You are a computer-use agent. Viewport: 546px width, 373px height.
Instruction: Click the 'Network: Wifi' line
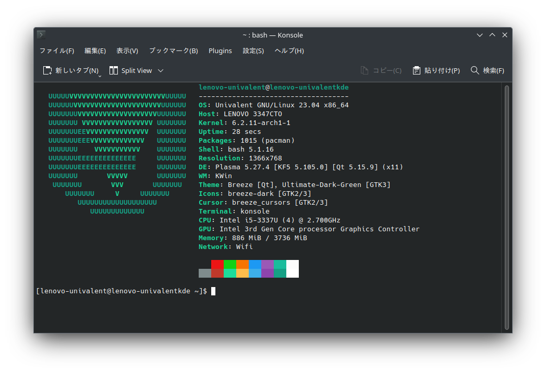coord(226,247)
